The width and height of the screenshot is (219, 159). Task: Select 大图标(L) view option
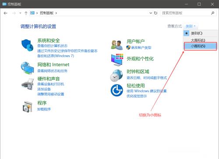200,40
